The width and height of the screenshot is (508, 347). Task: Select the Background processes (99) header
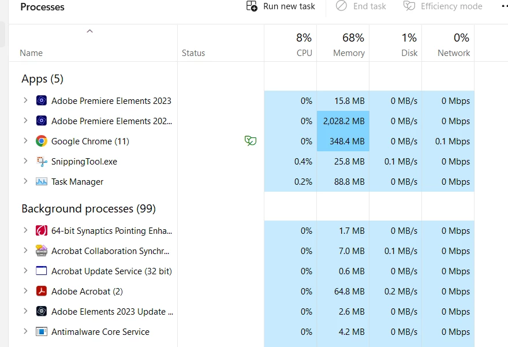(x=88, y=208)
